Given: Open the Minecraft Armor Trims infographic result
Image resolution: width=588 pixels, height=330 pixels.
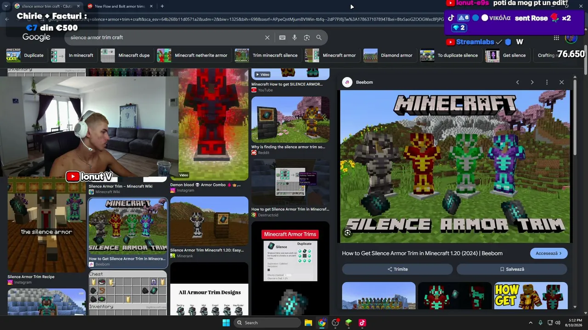Looking at the screenshot, I should pos(290,268).
